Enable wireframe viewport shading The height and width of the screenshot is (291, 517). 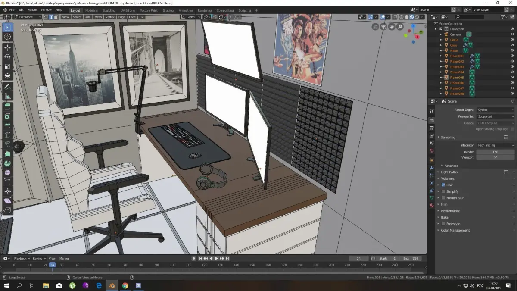pos(401,17)
